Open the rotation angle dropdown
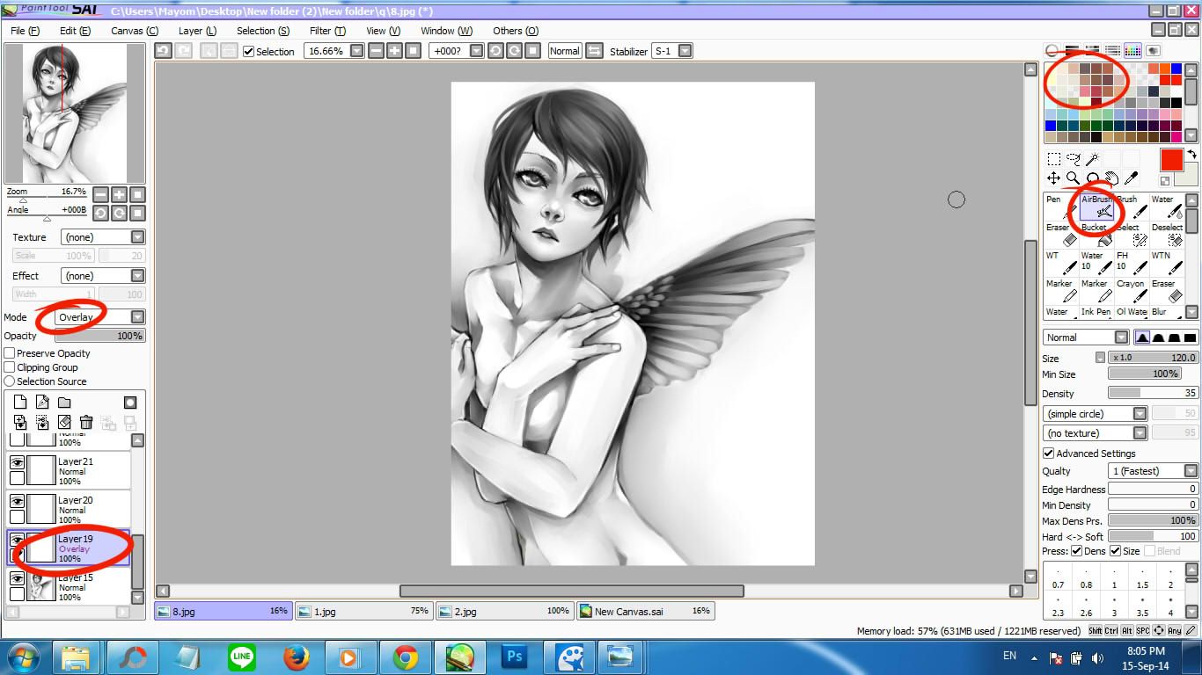This screenshot has height=675, width=1202. coord(476,51)
